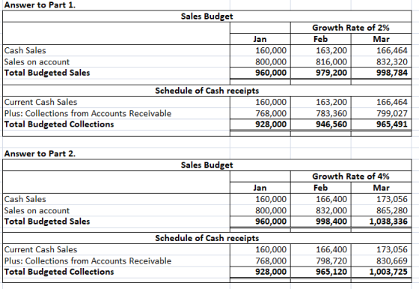Screen dimensions: 419x289
Task: Select the cell showing 965,491
Action: 382,124
